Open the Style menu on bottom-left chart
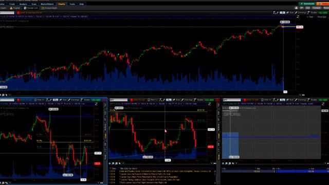 [63, 100]
